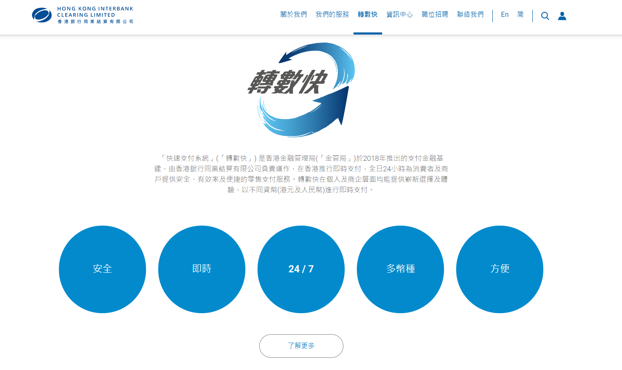622x370 pixels.
Task: Open the 聯絡我們 menu item
Action: 470,15
